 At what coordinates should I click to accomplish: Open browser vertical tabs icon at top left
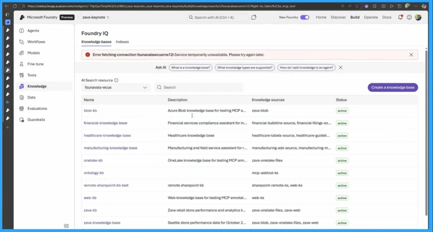pyautogui.click(x=8, y=14)
